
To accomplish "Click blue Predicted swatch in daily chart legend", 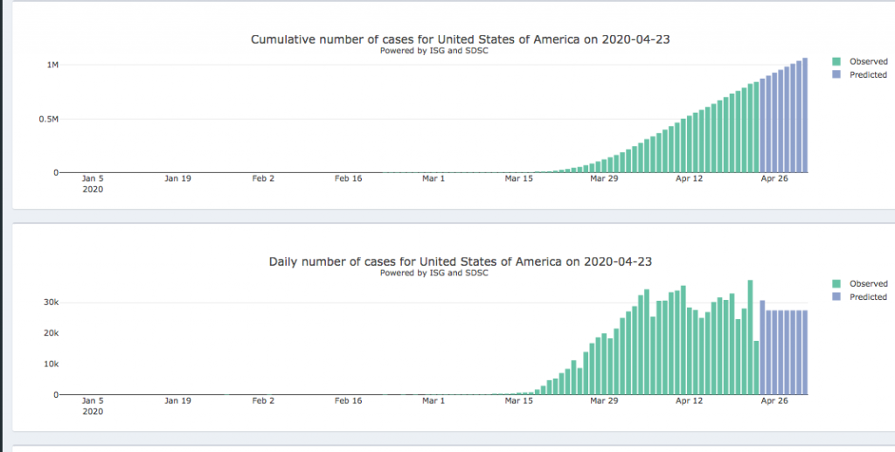I will click(836, 297).
